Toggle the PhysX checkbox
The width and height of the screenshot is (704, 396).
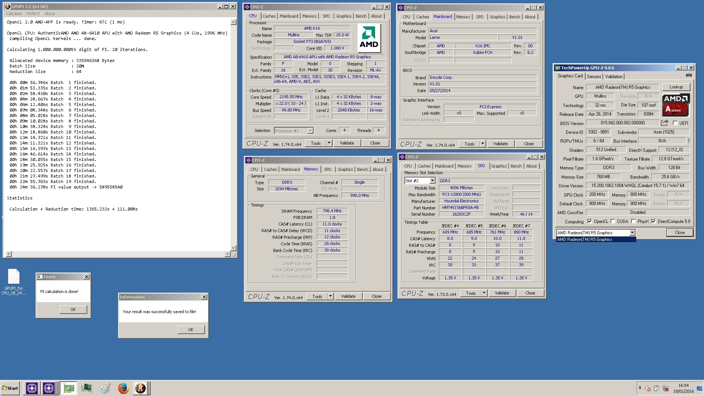click(x=633, y=221)
